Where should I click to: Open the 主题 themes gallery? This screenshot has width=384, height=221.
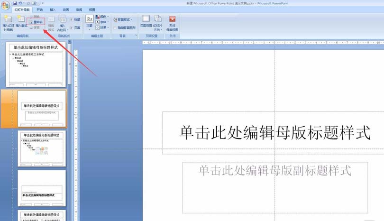89,23
